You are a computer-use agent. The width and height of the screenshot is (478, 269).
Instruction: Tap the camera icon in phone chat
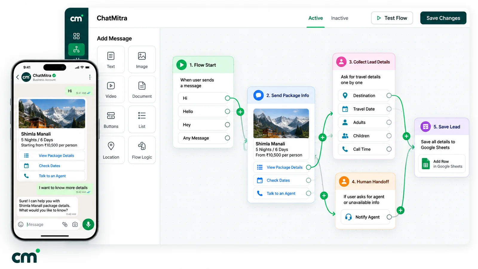coord(75,224)
